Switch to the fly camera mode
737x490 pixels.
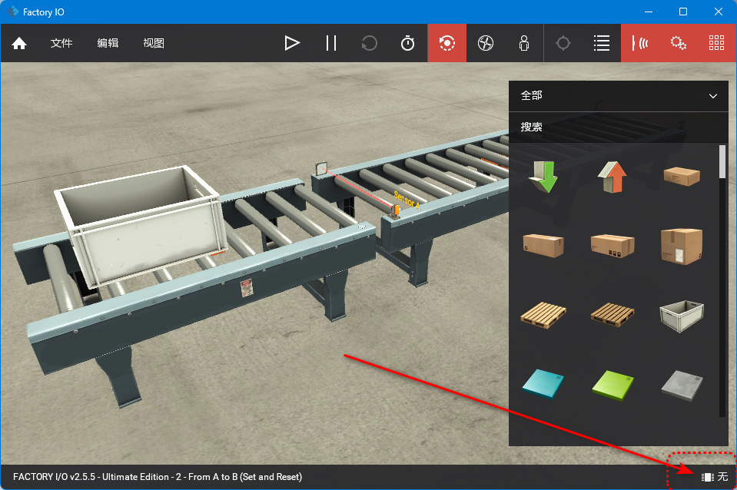click(485, 43)
